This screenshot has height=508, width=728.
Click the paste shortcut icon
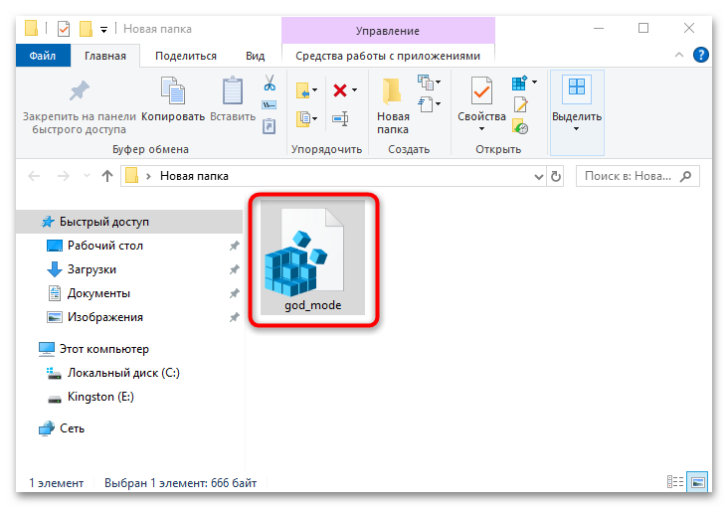[270, 126]
